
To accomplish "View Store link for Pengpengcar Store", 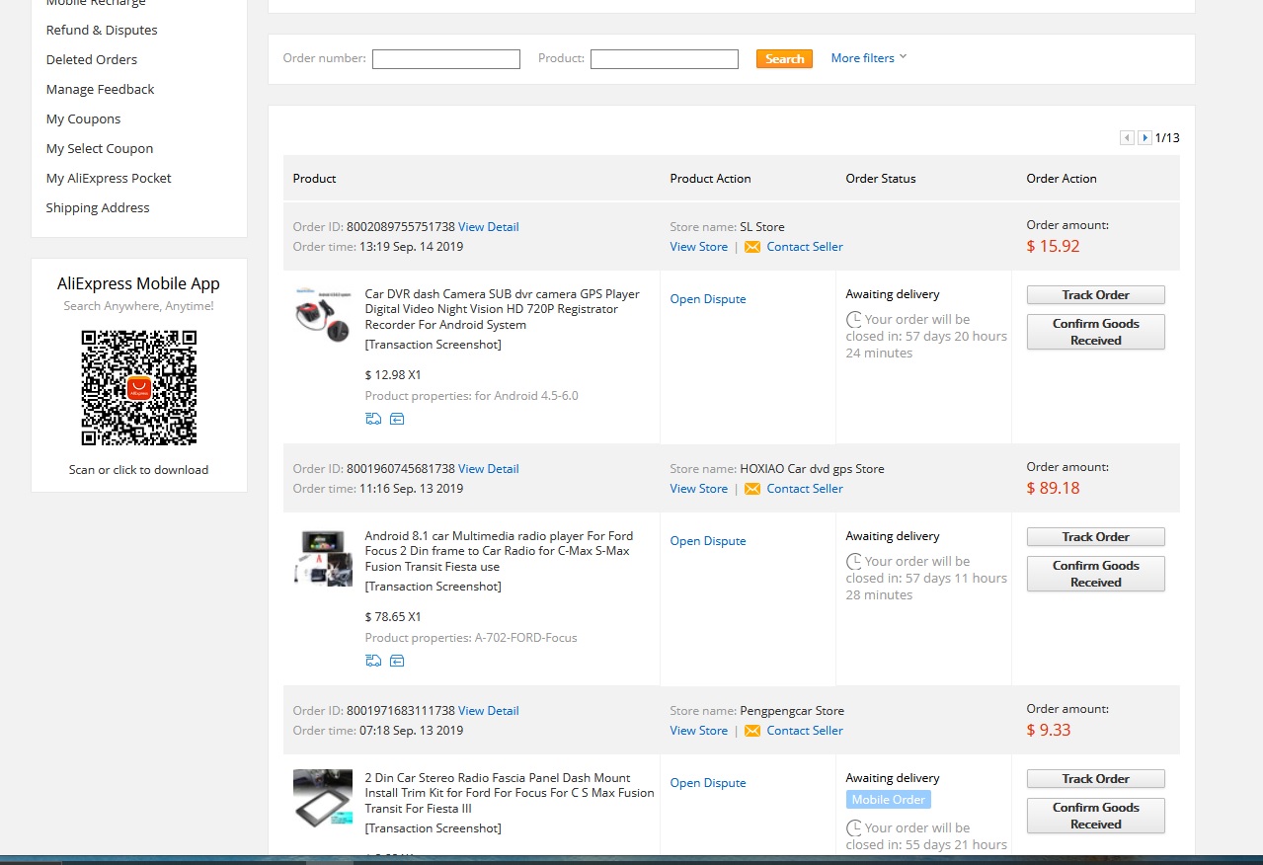I will (x=698, y=731).
